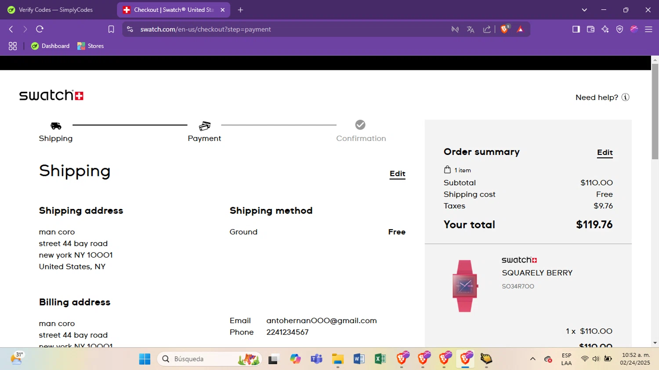Open Task View from the taskbar
Screen dimensions: 659x370
click(274, 359)
